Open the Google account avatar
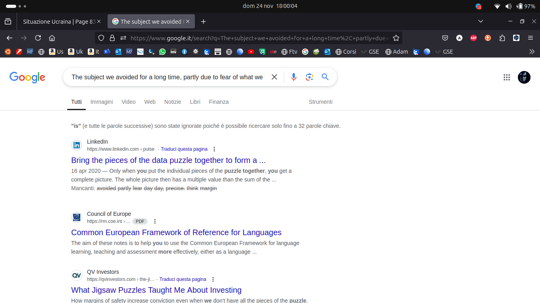Screen dimensions: 540x303 pyautogui.click(x=524, y=77)
